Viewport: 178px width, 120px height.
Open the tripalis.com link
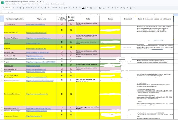[41, 62]
